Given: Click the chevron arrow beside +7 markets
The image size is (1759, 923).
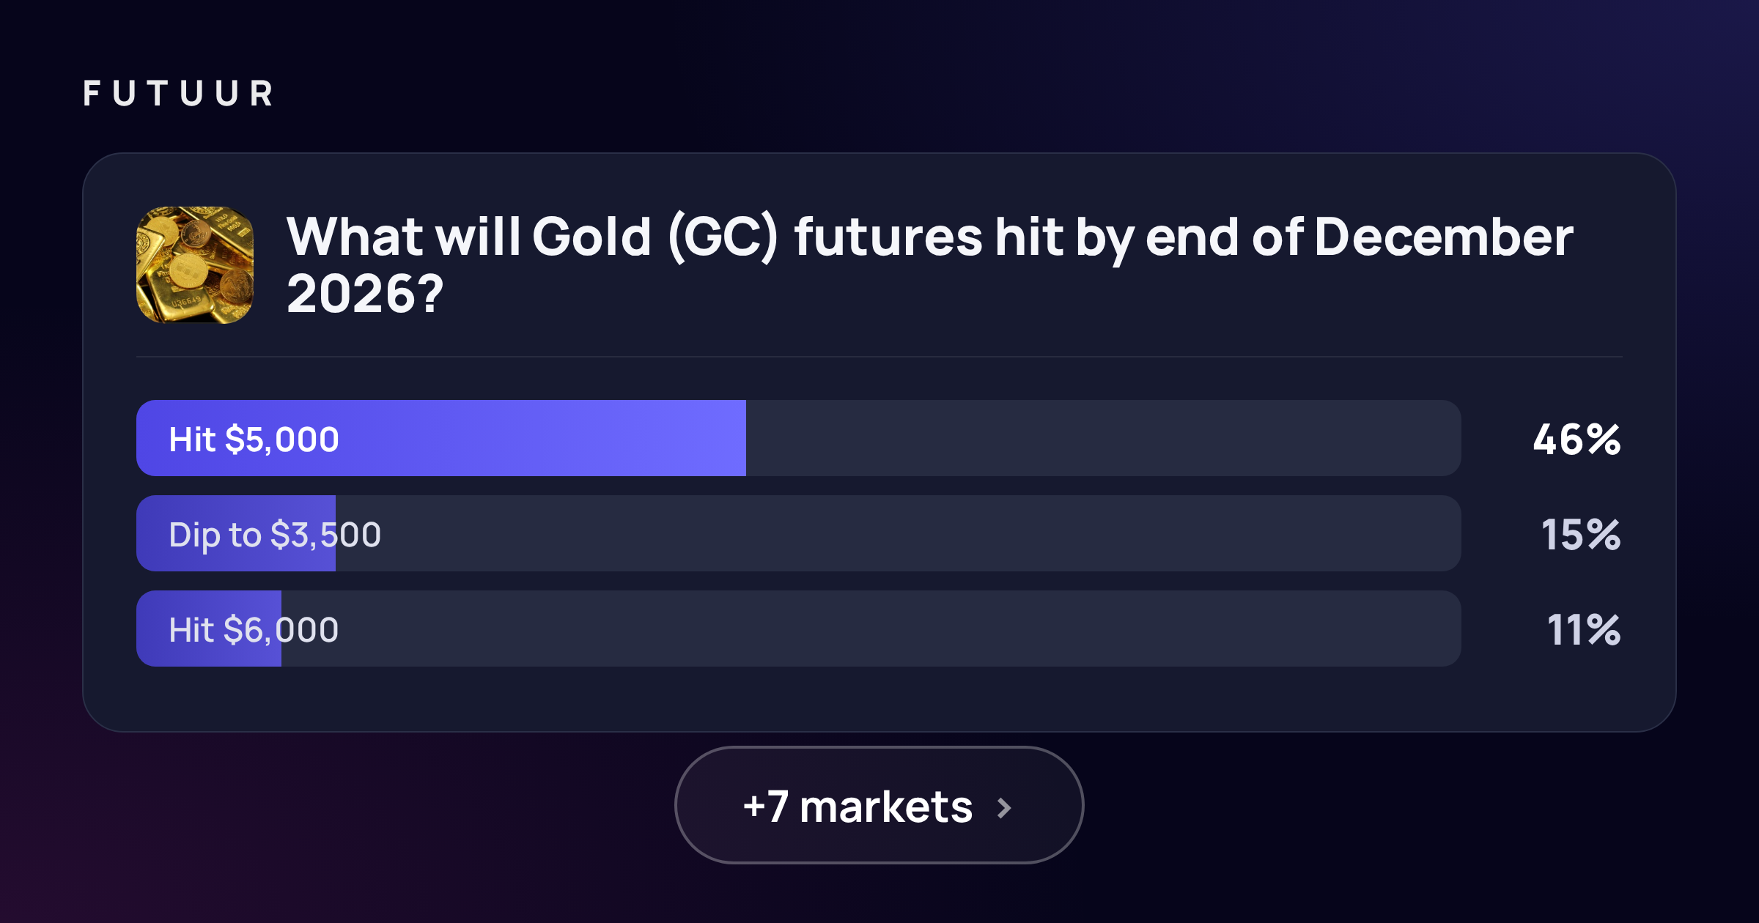Looking at the screenshot, I should point(1004,808).
